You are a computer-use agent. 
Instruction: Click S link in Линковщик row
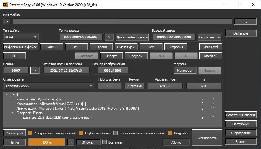click(x=202, y=108)
